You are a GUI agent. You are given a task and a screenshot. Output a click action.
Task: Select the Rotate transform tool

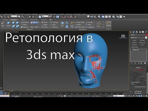[x=36, y=17]
